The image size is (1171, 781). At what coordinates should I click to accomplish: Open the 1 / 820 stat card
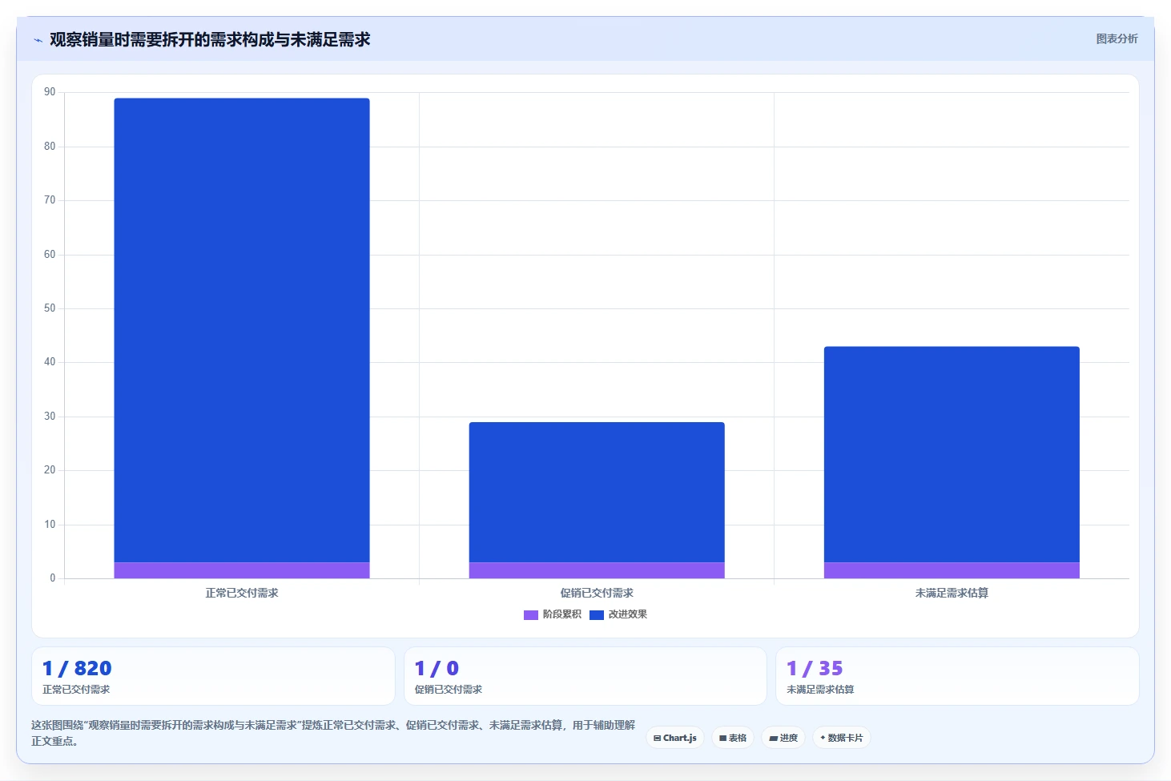213,676
